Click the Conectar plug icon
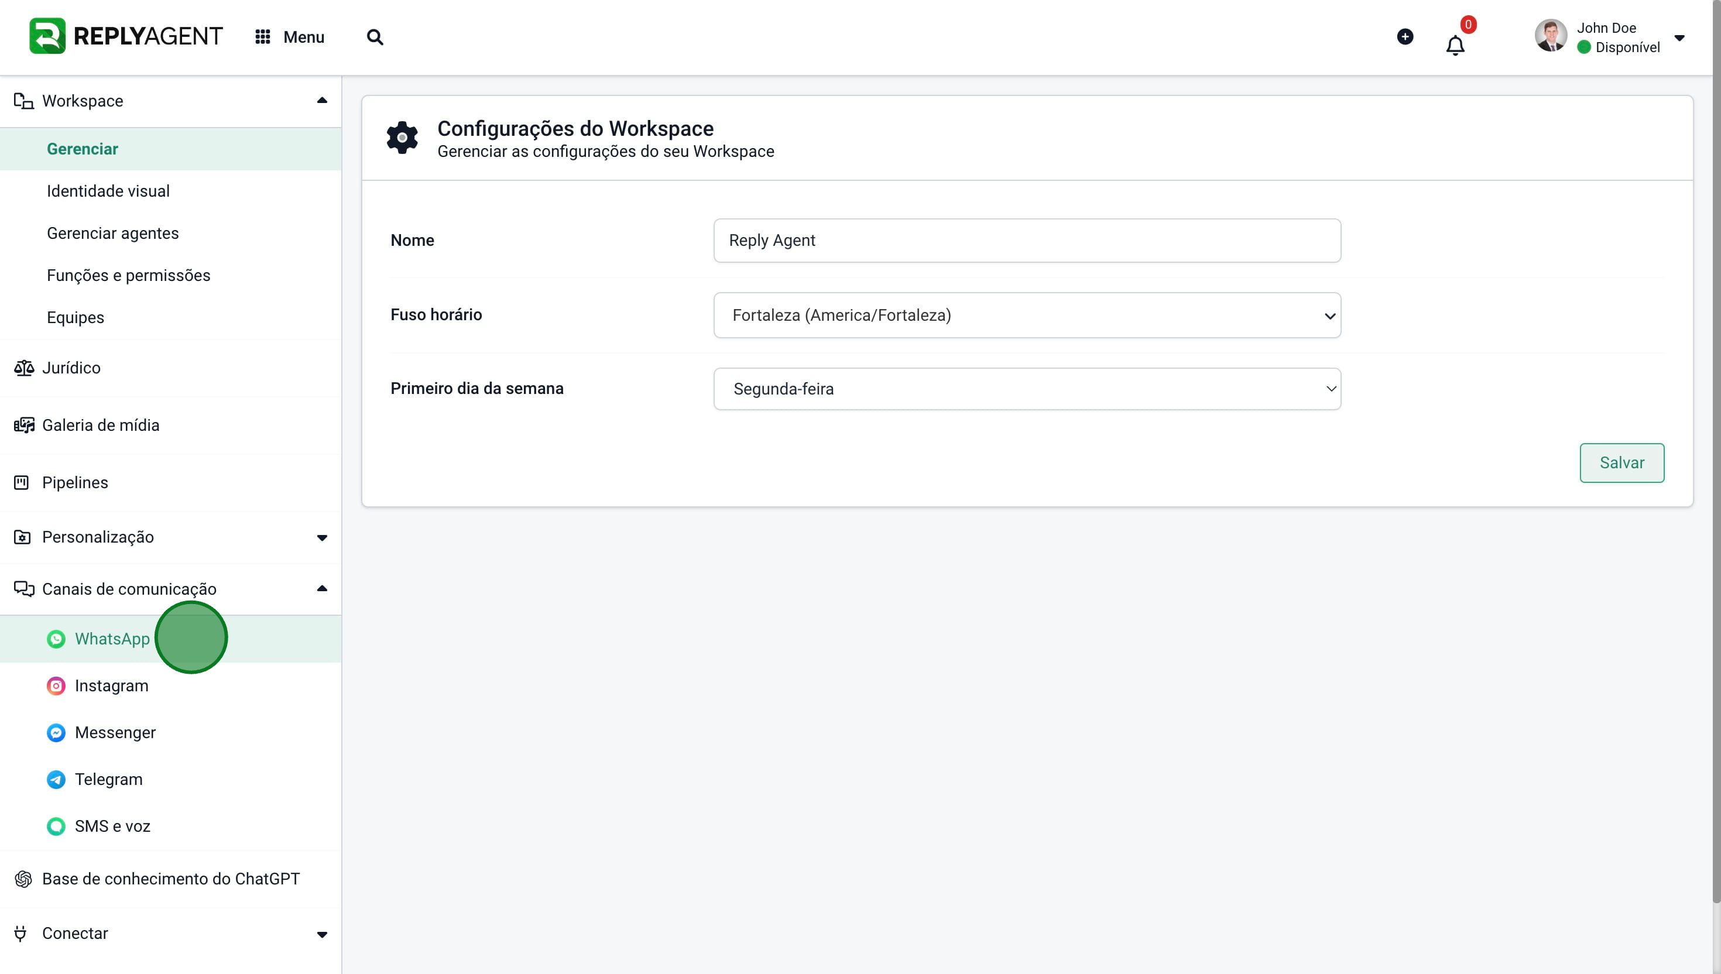Image resolution: width=1721 pixels, height=974 pixels. 20,933
